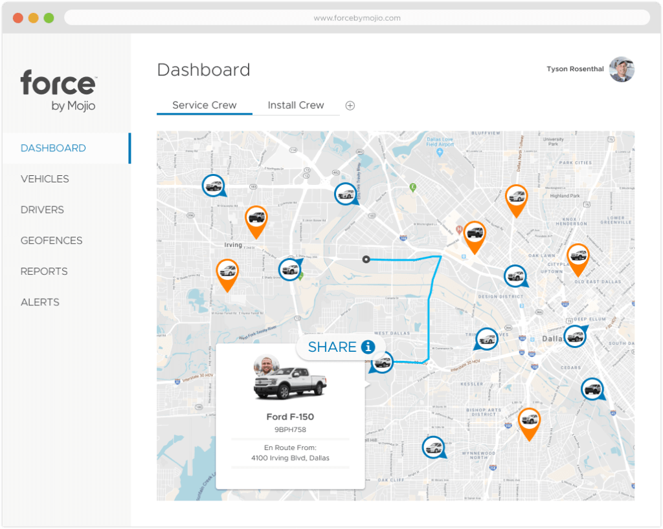Open the Geofences section

click(x=52, y=241)
